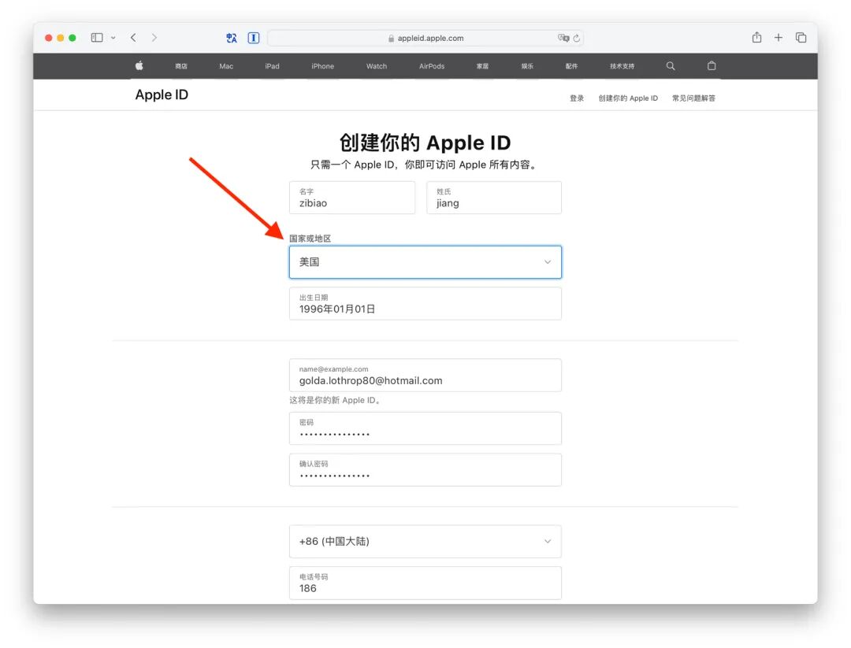Image resolution: width=851 pixels, height=648 pixels.
Task: Click the green full-screen window button
Action: [x=72, y=38]
